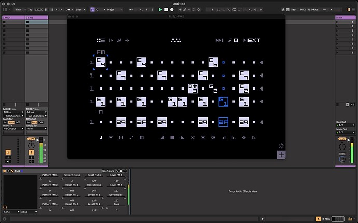The image size is (358, 223).
Task: Open the Major scale dropdown
Action: tap(115, 9)
